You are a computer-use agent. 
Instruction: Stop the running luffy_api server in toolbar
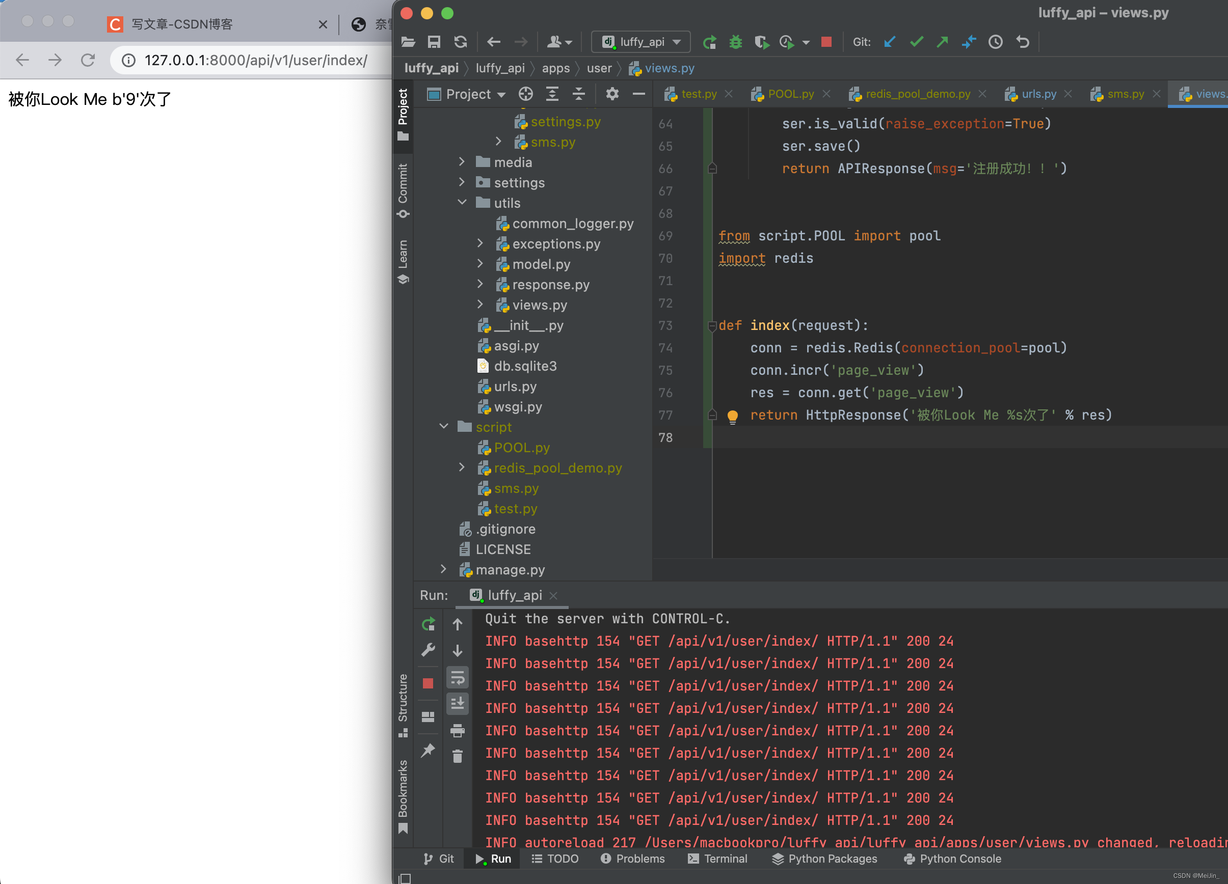825,42
